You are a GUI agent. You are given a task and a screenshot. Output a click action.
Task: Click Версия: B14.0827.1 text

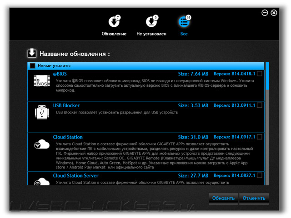coord(235,175)
